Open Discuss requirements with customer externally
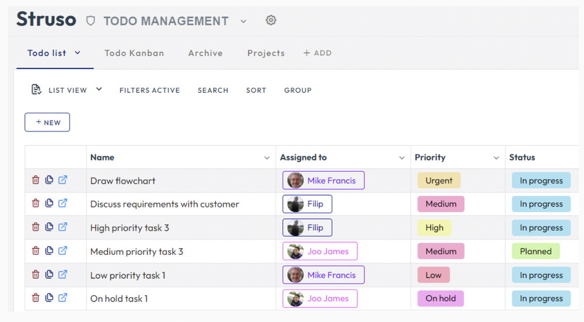 coord(62,203)
